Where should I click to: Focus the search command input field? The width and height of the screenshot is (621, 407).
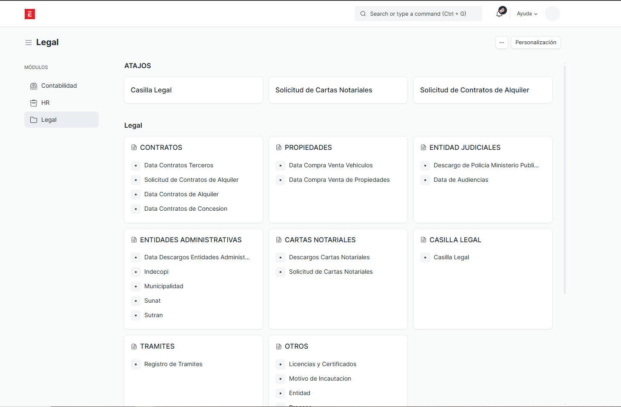tap(418, 14)
